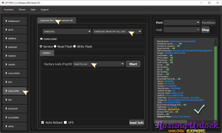
Task: Open the SAMSUNG SM-M115F model dropdown
Action: click(x=117, y=32)
